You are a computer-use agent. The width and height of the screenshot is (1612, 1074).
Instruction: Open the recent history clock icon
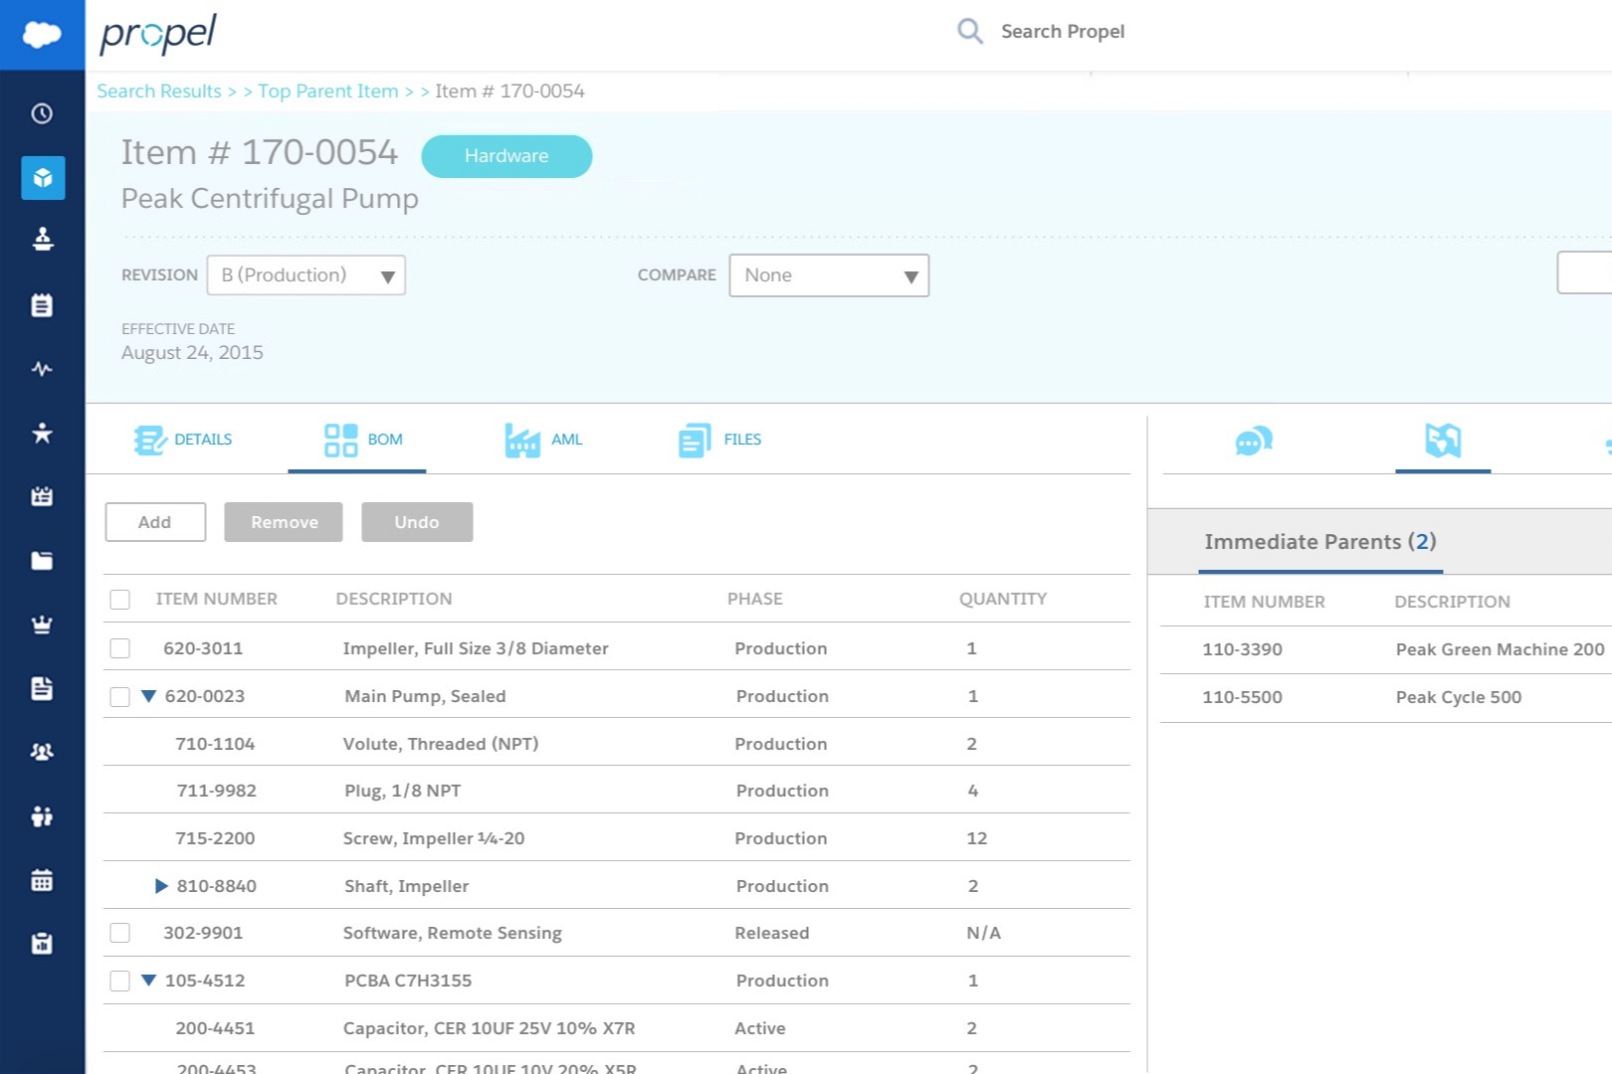pyautogui.click(x=41, y=114)
